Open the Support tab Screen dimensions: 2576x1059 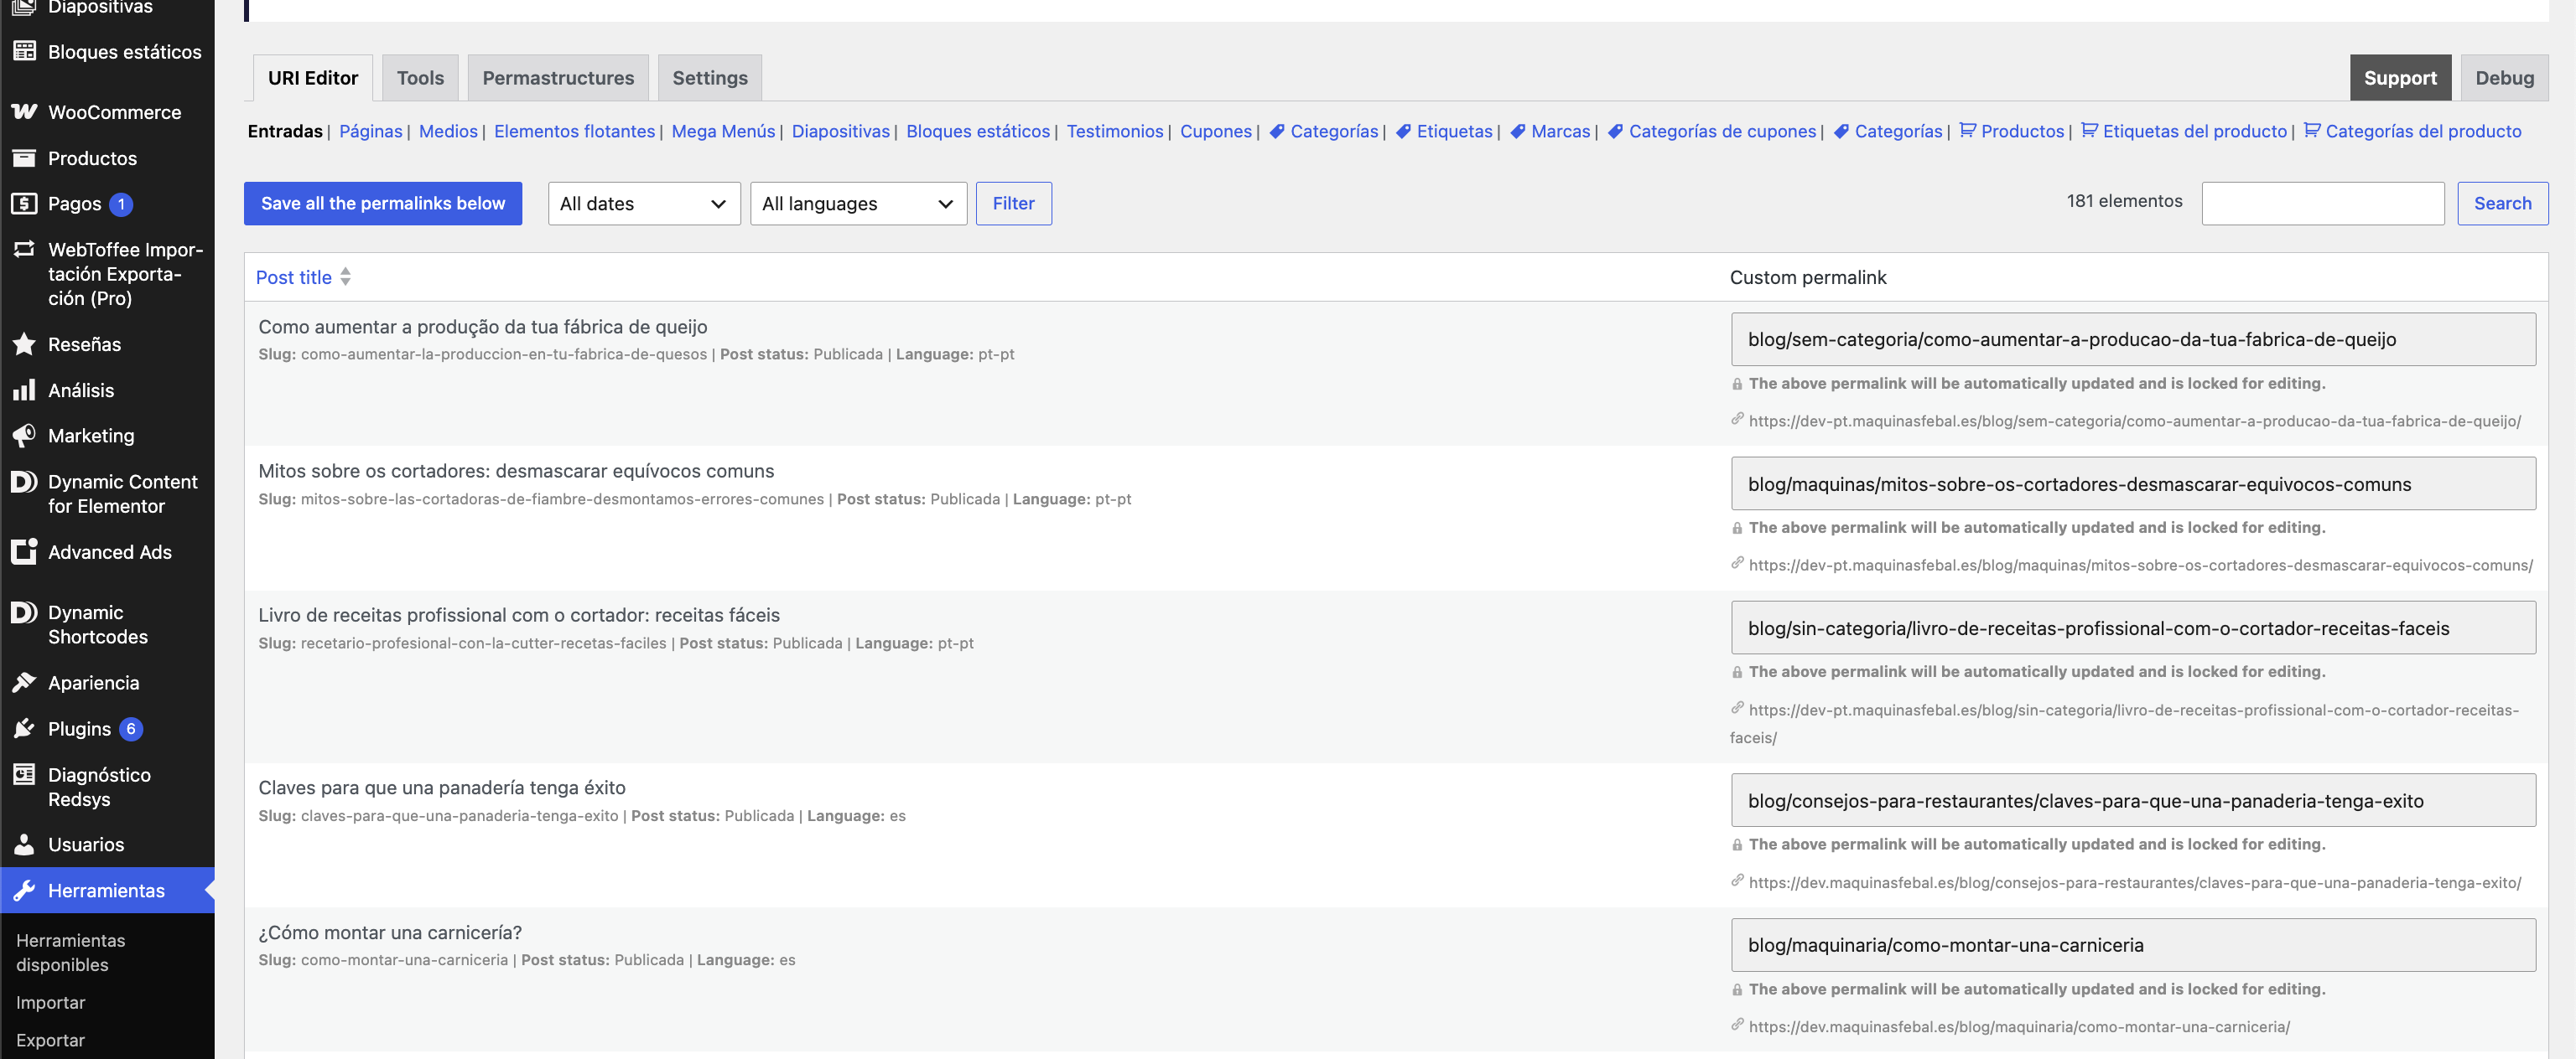click(2400, 78)
